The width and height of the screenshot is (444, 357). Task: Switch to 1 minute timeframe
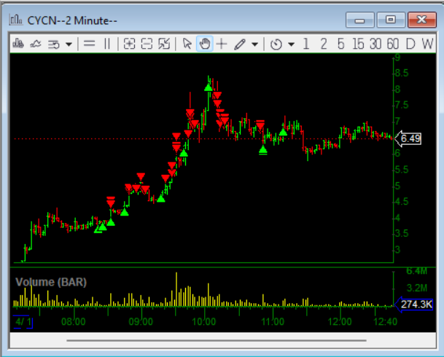(305, 44)
